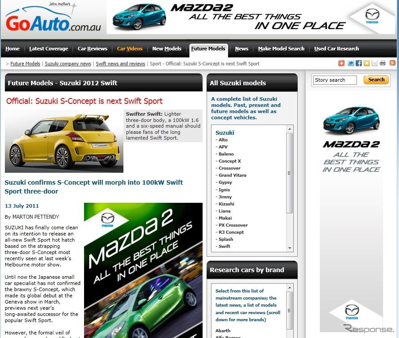
Task: Click the byline By MARTON PETTENDY
Action: (32, 217)
